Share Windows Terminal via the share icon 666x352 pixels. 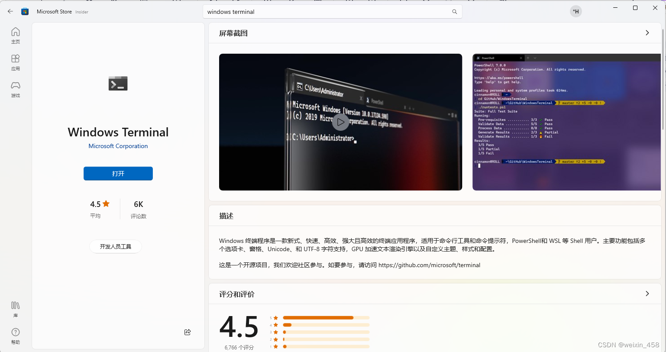187,332
